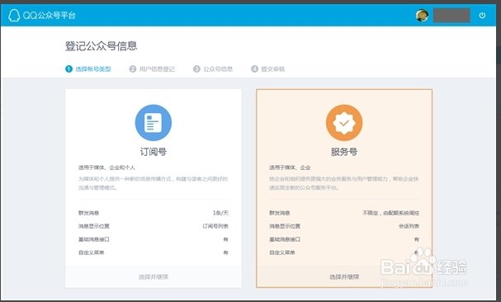This screenshot has height=302, width=501.
Task: Click 适用于媒体、企业 text in 服务号 card
Action: click(x=290, y=168)
